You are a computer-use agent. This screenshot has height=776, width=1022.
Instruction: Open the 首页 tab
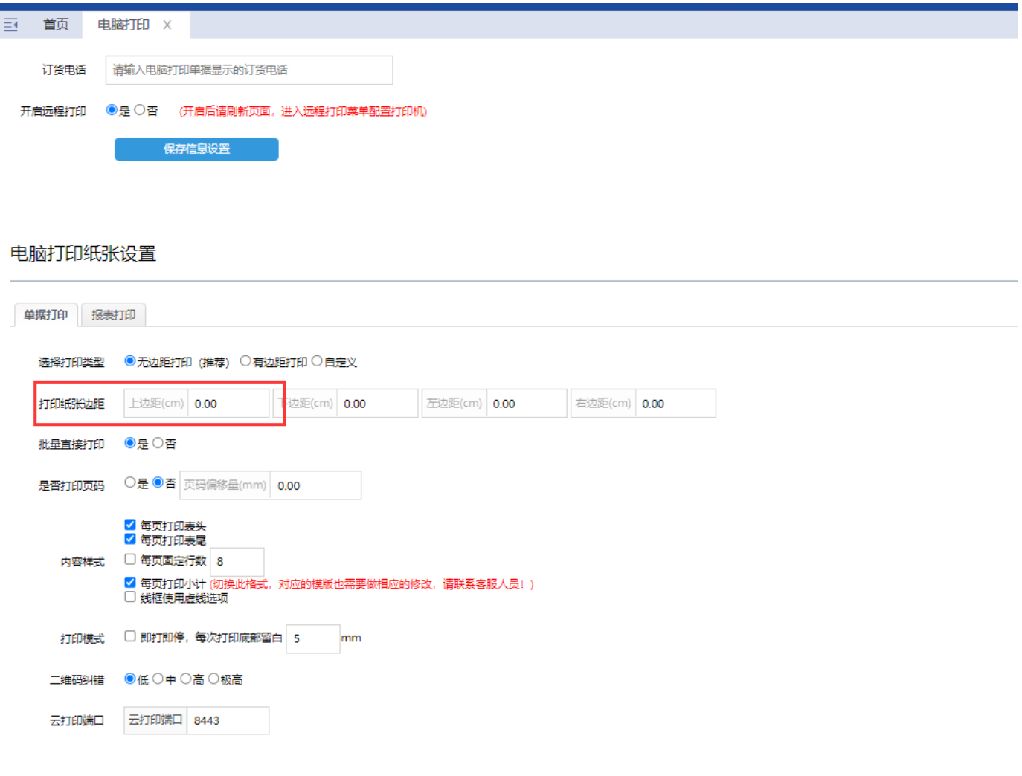point(56,25)
